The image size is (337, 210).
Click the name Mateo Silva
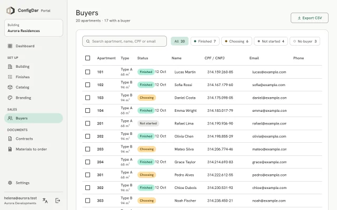(184, 149)
